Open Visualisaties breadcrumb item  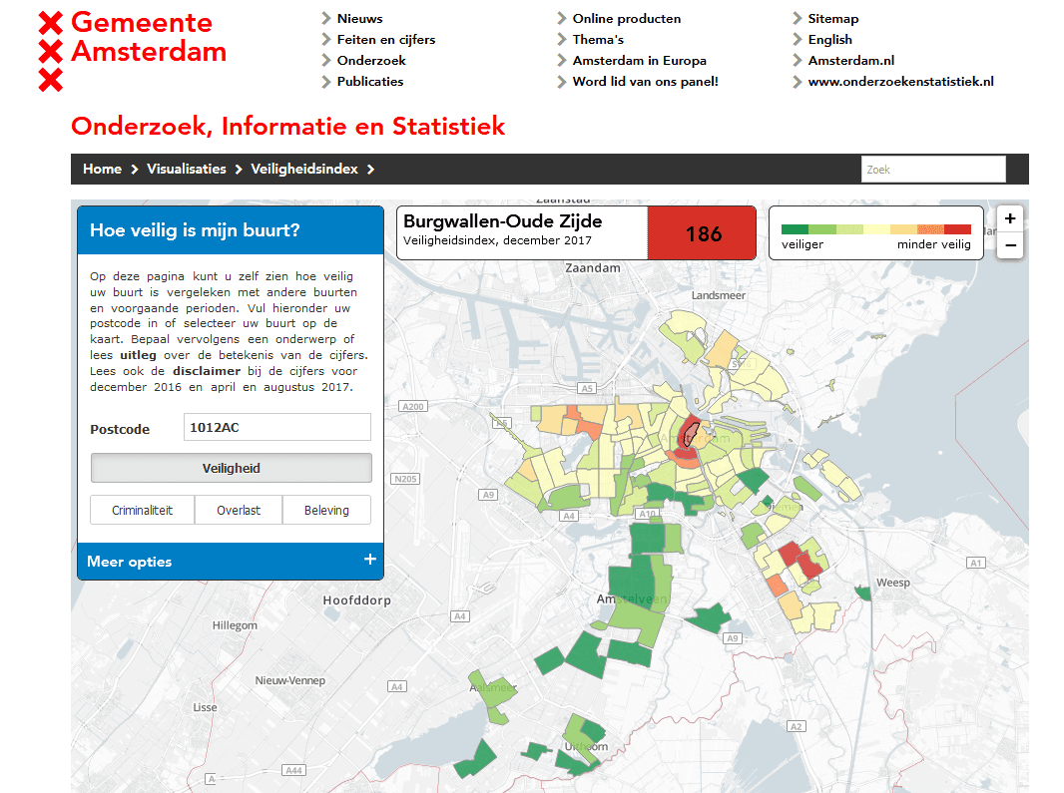tap(187, 169)
